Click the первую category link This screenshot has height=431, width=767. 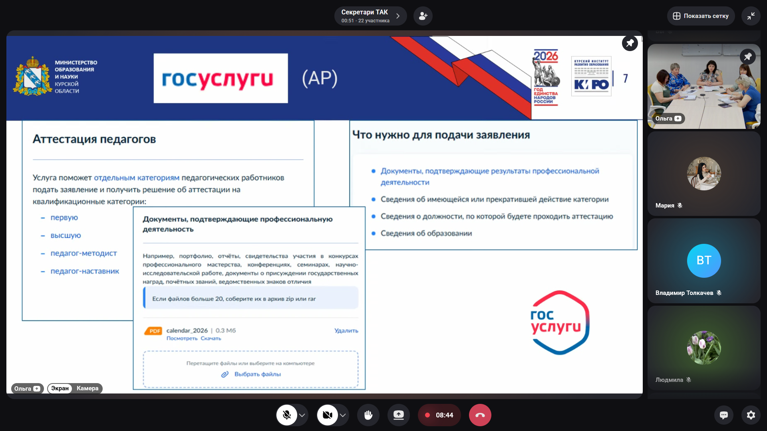click(64, 217)
